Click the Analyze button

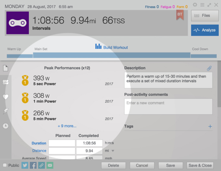(x=205, y=30)
